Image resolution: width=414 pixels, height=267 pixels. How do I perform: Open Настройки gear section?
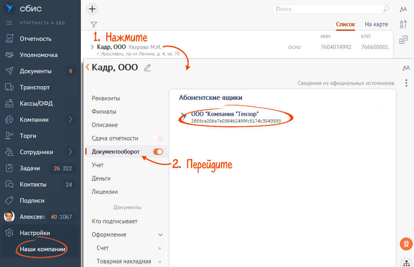pos(35,233)
